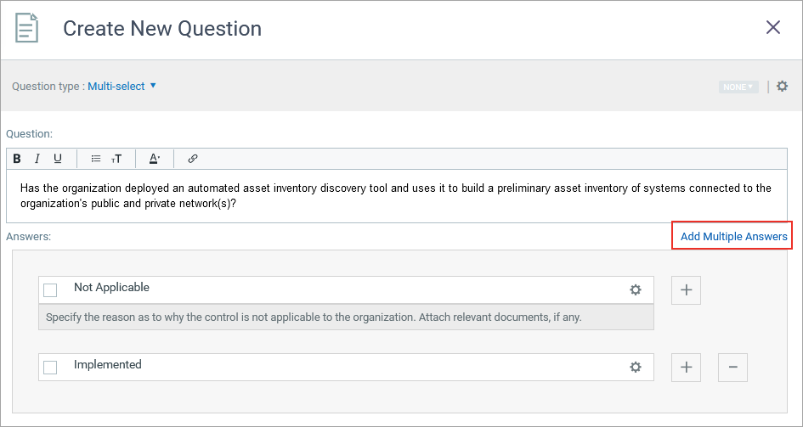The image size is (803, 427).
Task: Check the Not Applicable answer checkbox
Action: pyautogui.click(x=50, y=290)
